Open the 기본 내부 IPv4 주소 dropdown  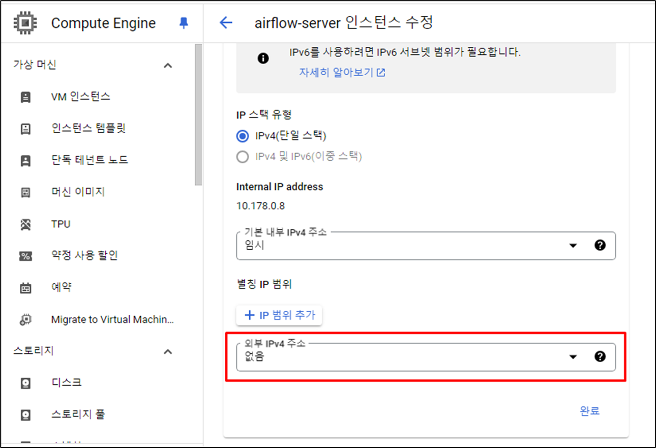[426, 246]
